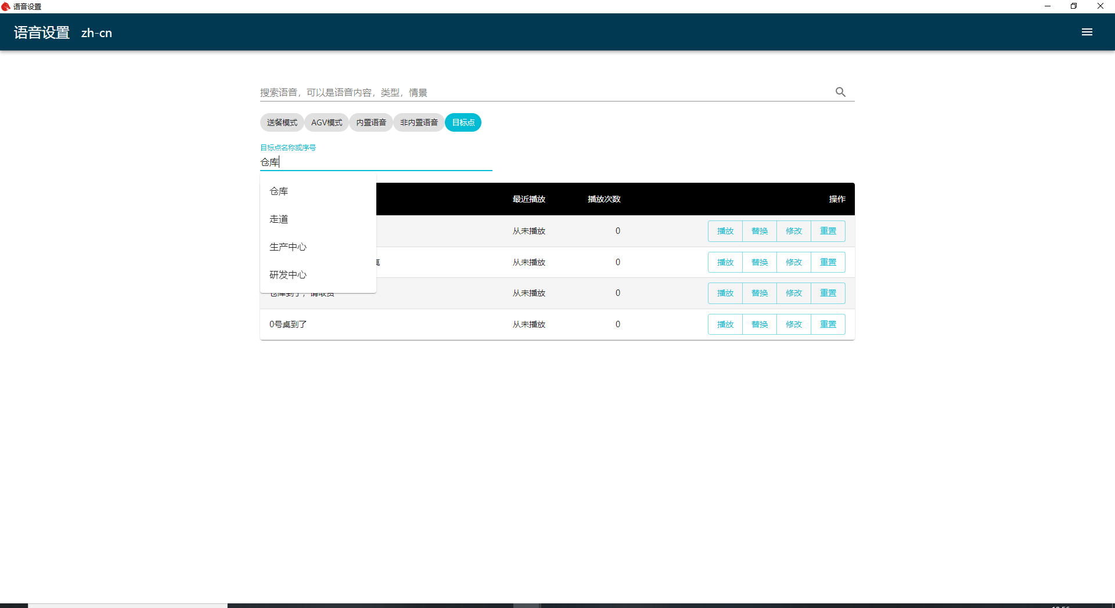This screenshot has height=608, width=1115.
Task: Click the 播放次数 column header
Action: [x=604, y=199]
